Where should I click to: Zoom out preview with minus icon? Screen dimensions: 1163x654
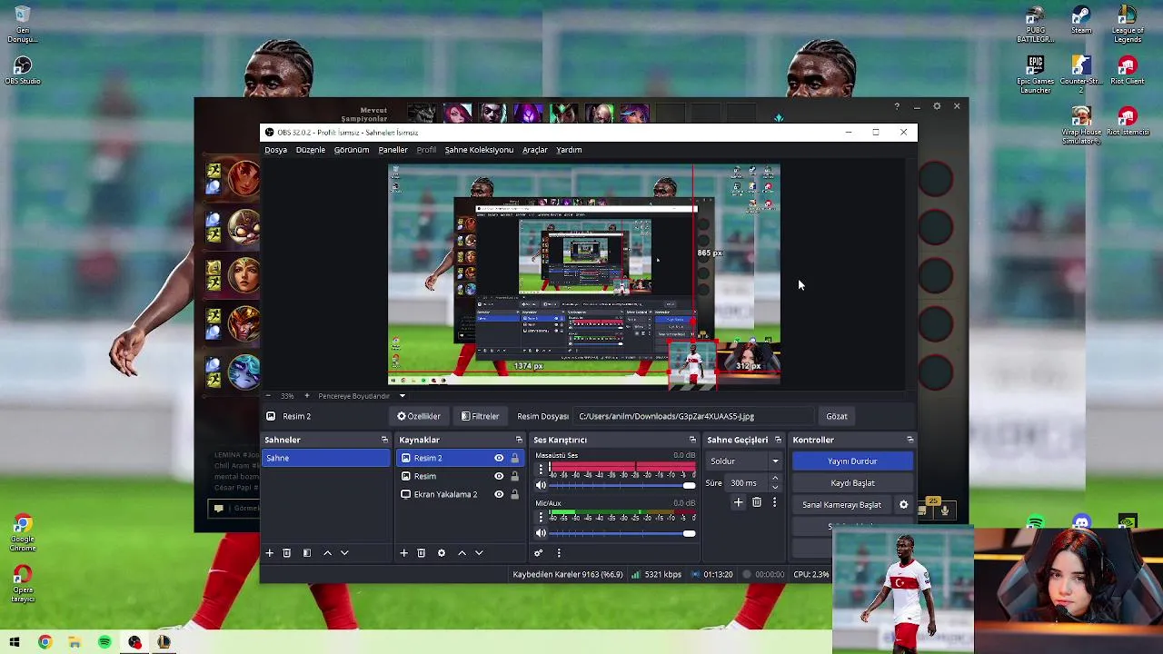[x=267, y=396]
